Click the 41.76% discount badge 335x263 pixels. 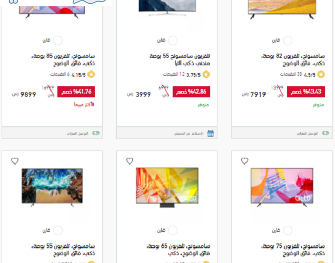(x=76, y=92)
